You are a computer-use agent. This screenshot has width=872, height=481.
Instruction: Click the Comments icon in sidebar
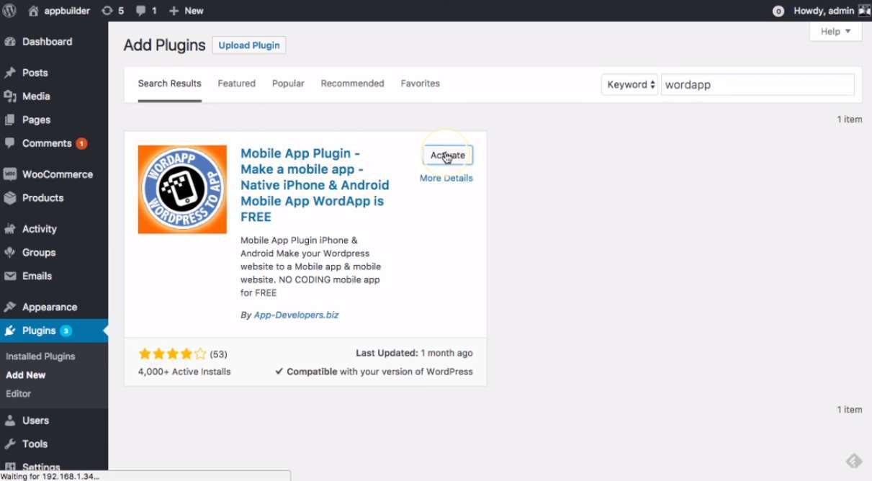click(10, 143)
